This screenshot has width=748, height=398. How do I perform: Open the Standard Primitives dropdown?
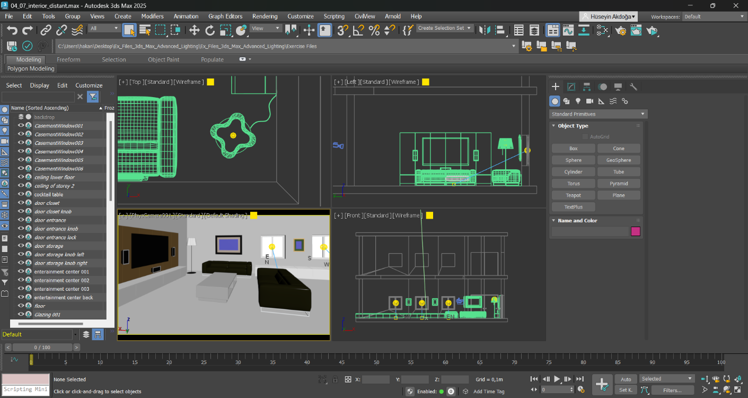[x=598, y=114]
